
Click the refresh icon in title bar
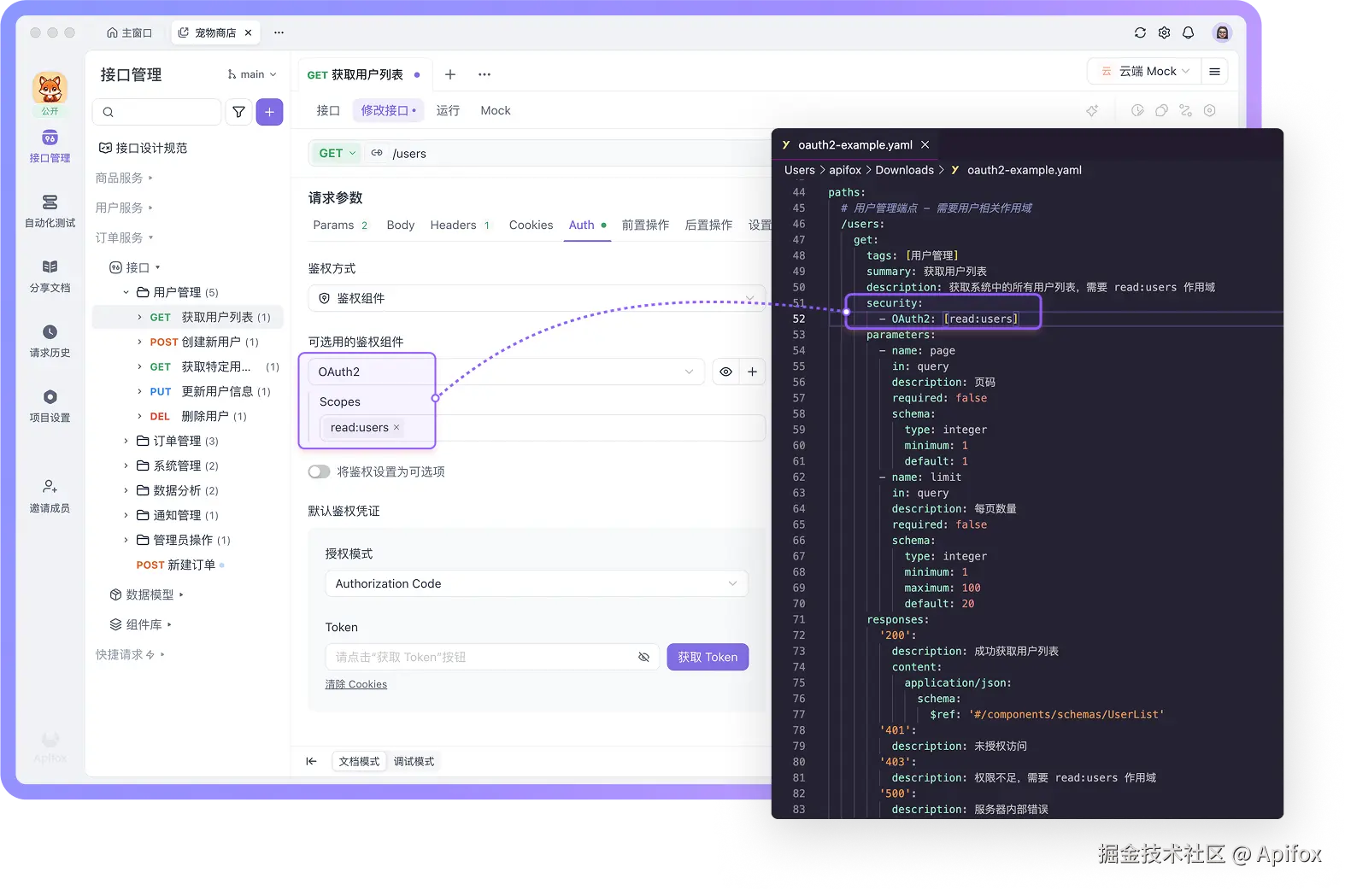tap(1140, 32)
